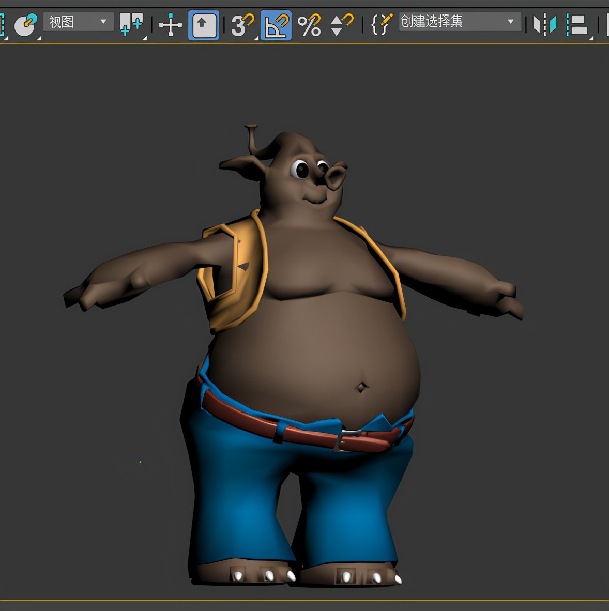
Task: Select the Select and Place tool
Action: point(24,24)
